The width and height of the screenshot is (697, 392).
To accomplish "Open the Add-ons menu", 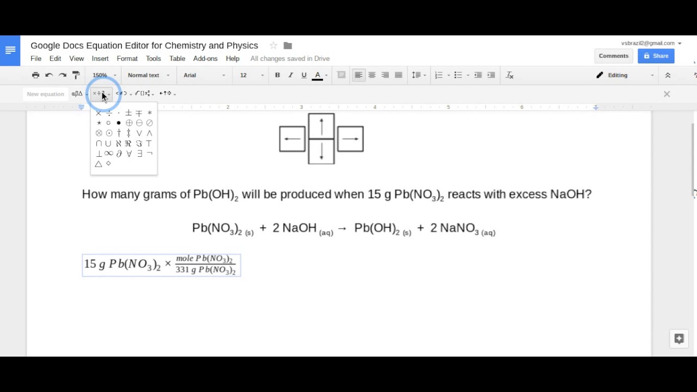I will tap(205, 59).
